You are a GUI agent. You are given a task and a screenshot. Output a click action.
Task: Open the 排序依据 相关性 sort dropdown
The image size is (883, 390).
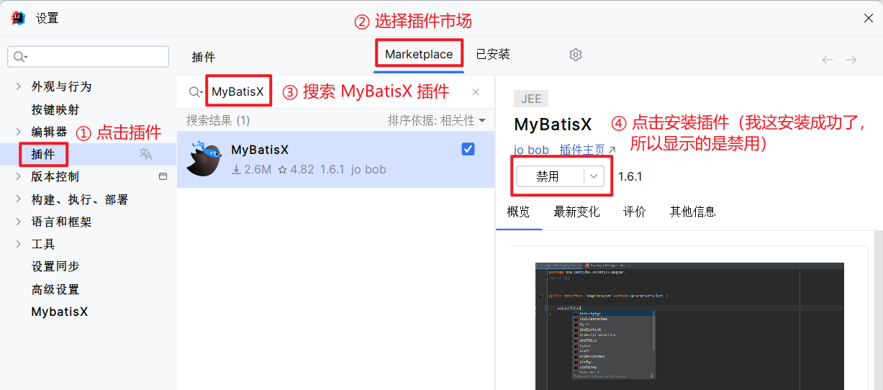click(436, 120)
